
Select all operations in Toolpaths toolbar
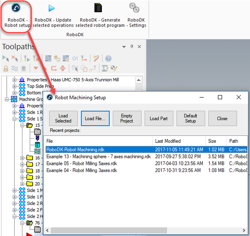6,59
